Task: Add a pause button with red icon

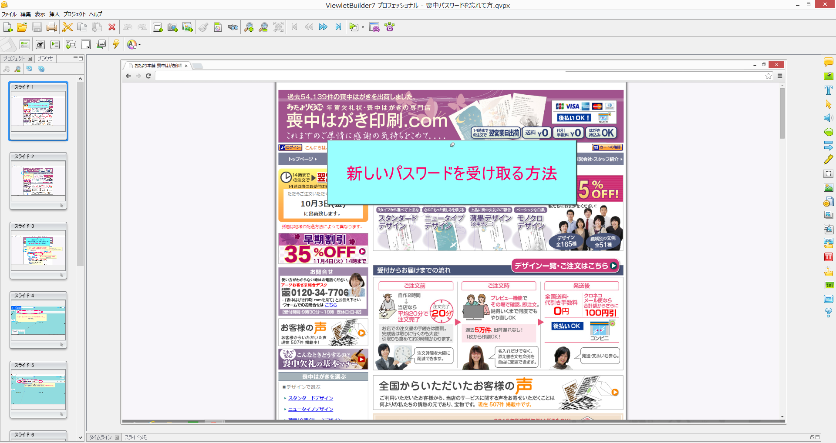Action: point(829,257)
